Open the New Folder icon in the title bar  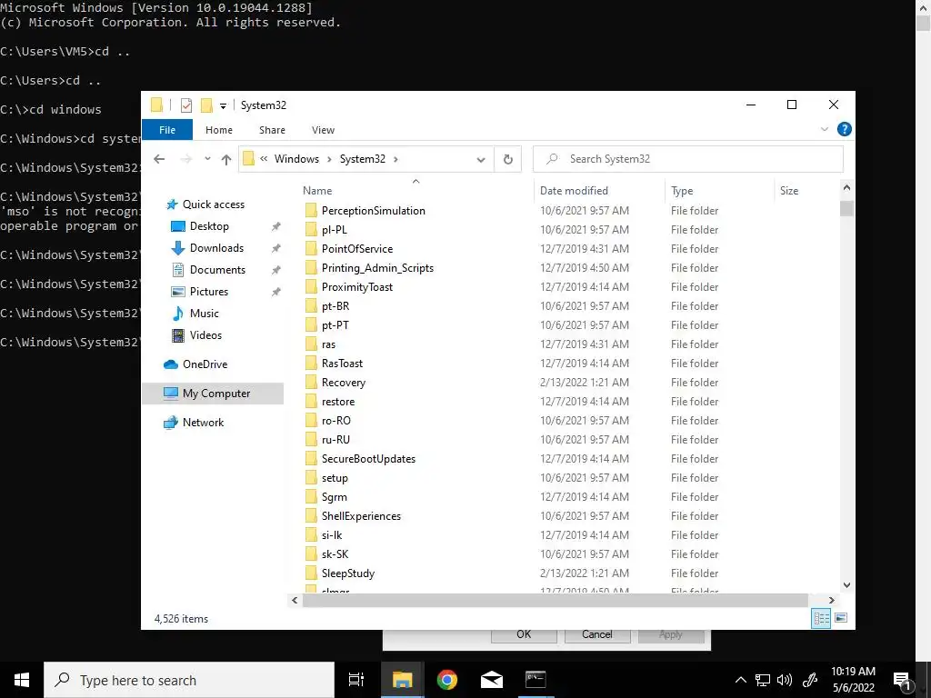(x=206, y=105)
